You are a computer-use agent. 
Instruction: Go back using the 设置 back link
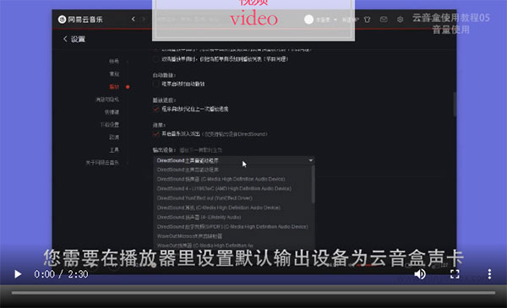[x=74, y=39]
